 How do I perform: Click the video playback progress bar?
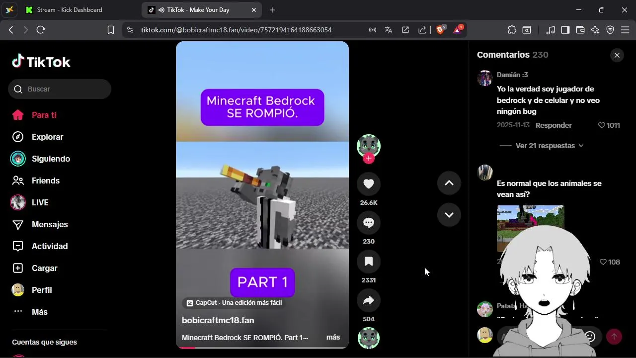tap(262, 348)
